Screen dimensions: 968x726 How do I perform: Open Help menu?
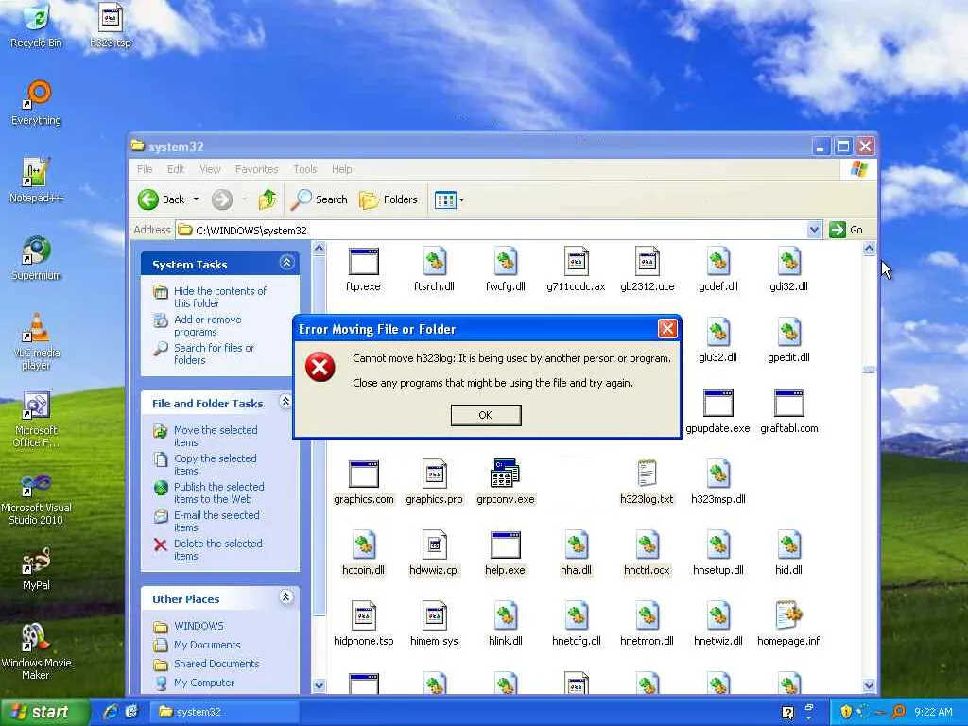coord(342,169)
